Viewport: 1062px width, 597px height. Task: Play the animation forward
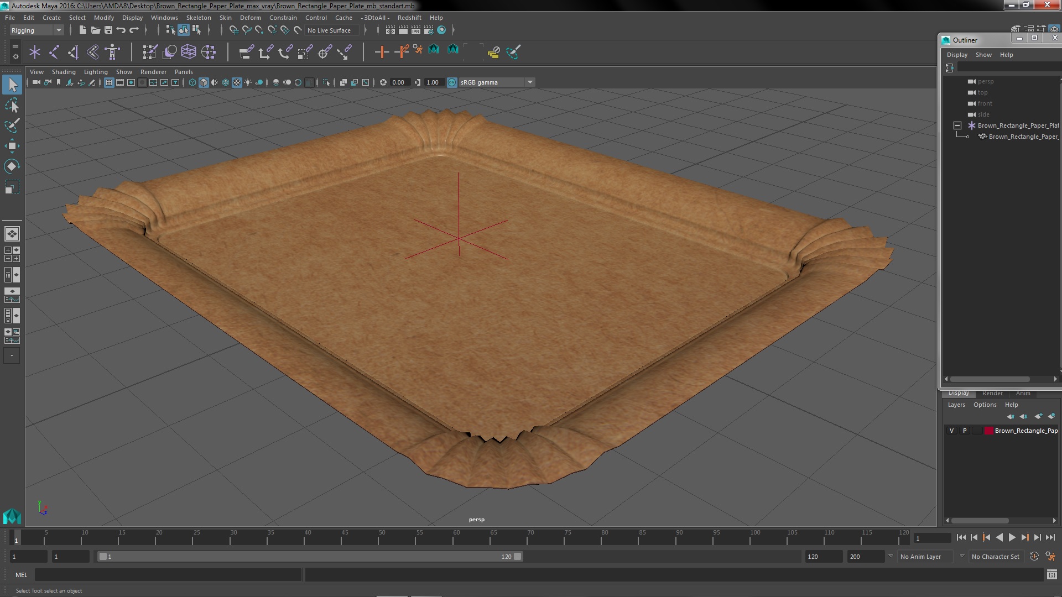[x=1012, y=537]
